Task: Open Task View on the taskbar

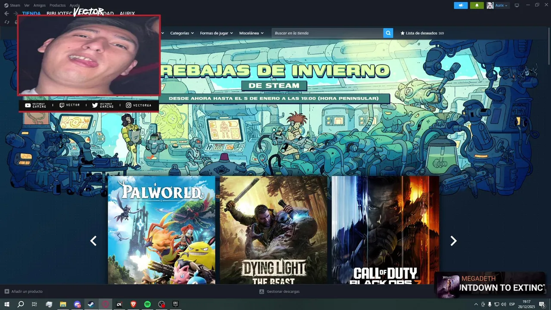Action: 34,304
